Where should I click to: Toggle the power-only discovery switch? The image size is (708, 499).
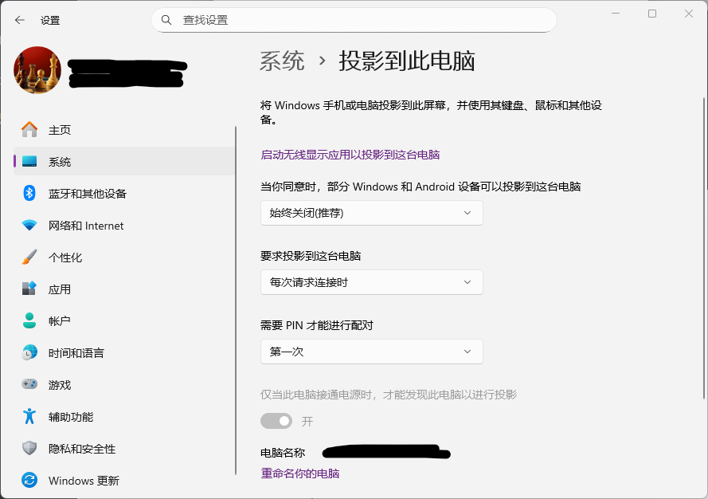pyautogui.click(x=276, y=421)
